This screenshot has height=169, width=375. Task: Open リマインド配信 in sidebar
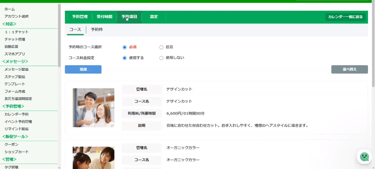[x=16, y=128]
